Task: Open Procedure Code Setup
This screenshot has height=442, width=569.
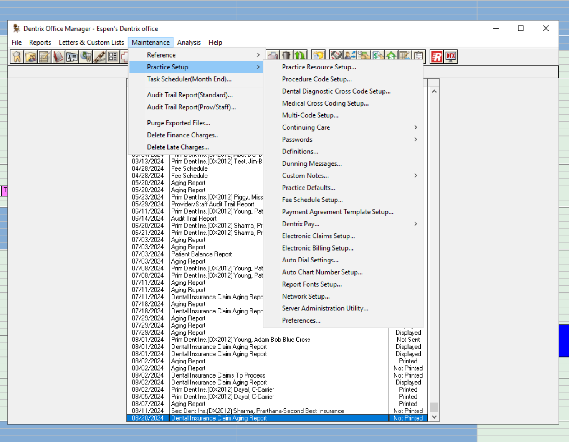Action: [x=343, y=79]
